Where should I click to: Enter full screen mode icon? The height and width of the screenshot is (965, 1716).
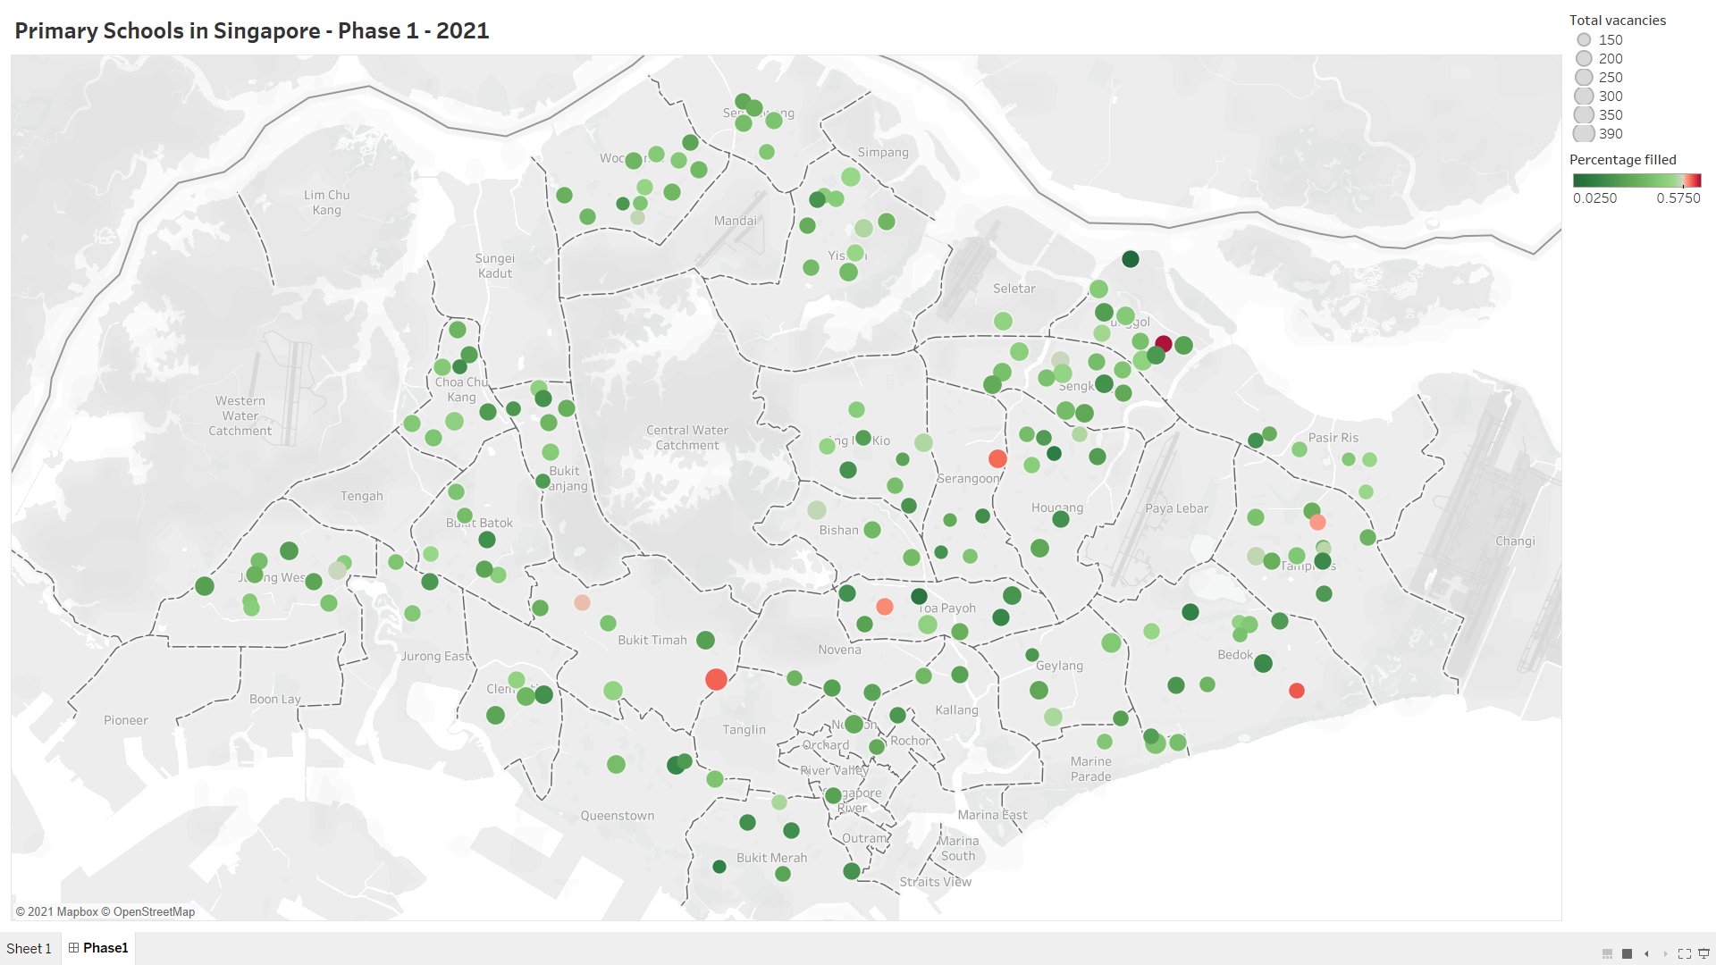click(x=1685, y=953)
